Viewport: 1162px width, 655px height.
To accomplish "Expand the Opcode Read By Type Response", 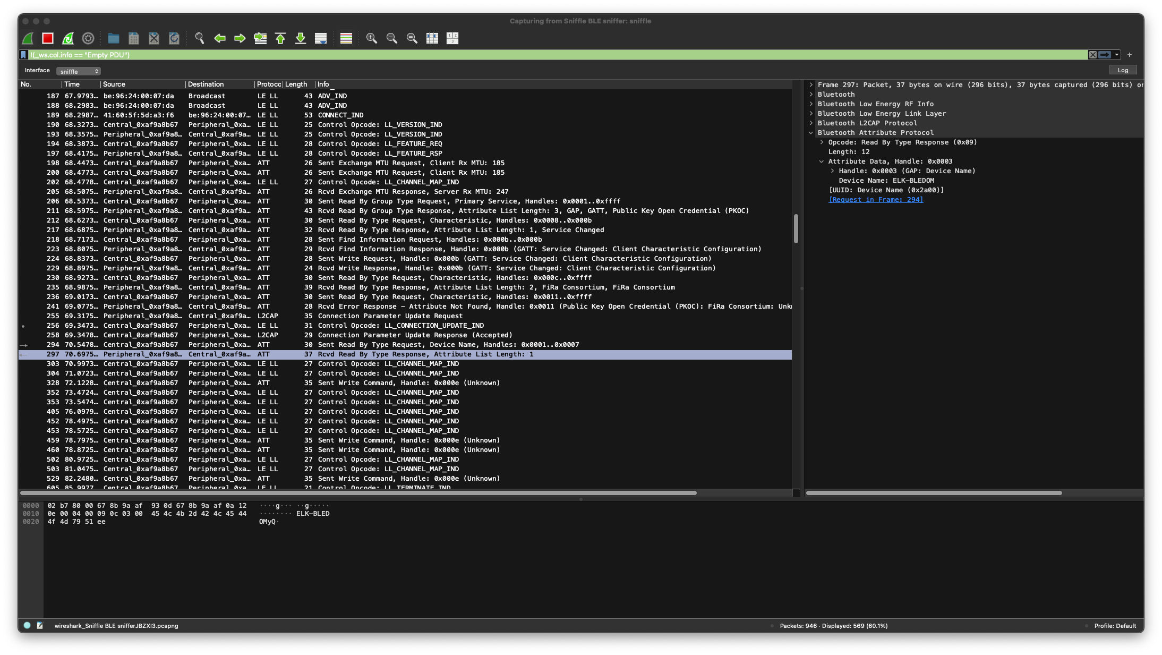I will pyautogui.click(x=822, y=142).
